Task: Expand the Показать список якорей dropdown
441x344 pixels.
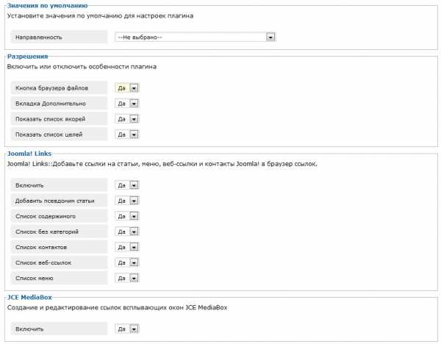Action: point(127,118)
